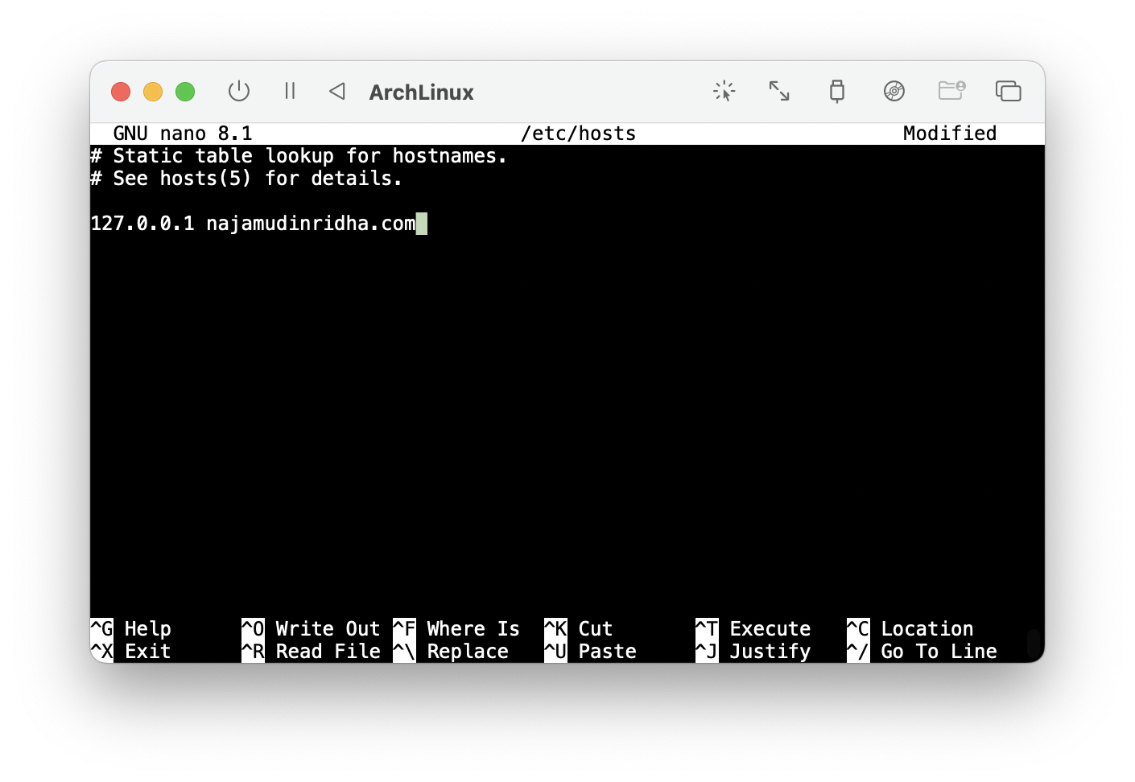Click the ^K Cut shortcut

click(x=579, y=629)
